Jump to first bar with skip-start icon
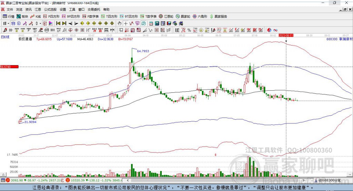The width and height of the screenshot is (353, 191). pyautogui.click(x=58, y=23)
